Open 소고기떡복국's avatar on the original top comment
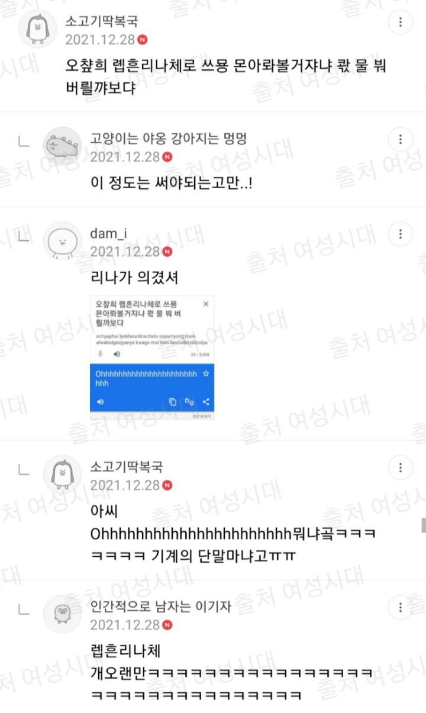Image resolution: width=426 pixels, height=713 pixels. click(x=38, y=28)
